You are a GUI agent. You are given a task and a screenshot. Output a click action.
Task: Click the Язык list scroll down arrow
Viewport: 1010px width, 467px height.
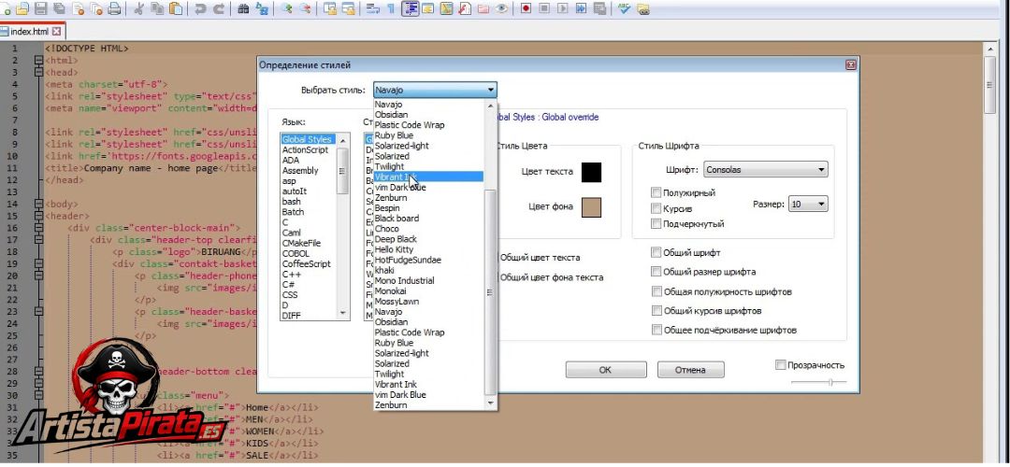342,313
